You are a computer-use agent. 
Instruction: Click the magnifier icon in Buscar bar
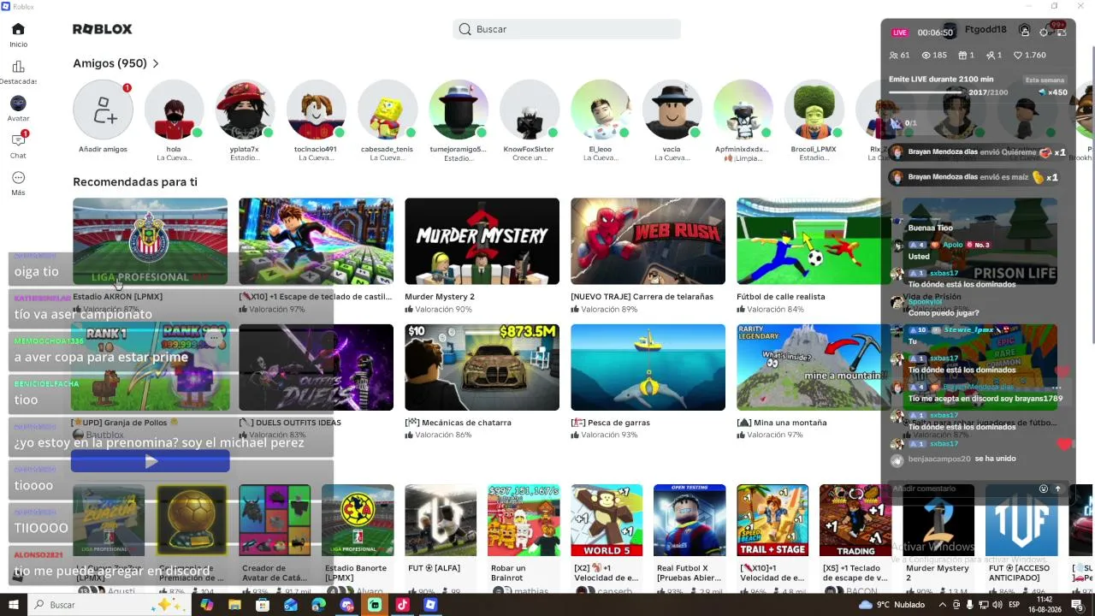465,29
